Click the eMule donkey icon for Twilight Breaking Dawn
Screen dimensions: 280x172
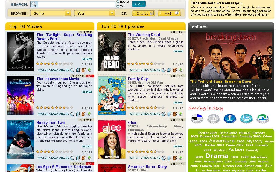click(x=84, y=70)
